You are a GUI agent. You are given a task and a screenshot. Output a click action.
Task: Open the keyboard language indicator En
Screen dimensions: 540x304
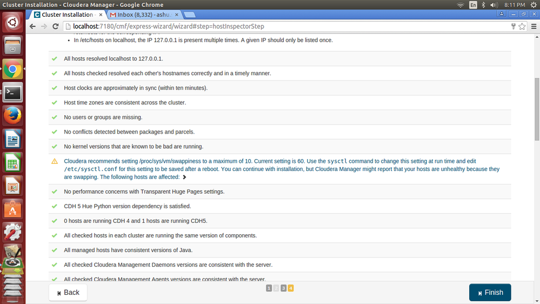click(x=473, y=5)
